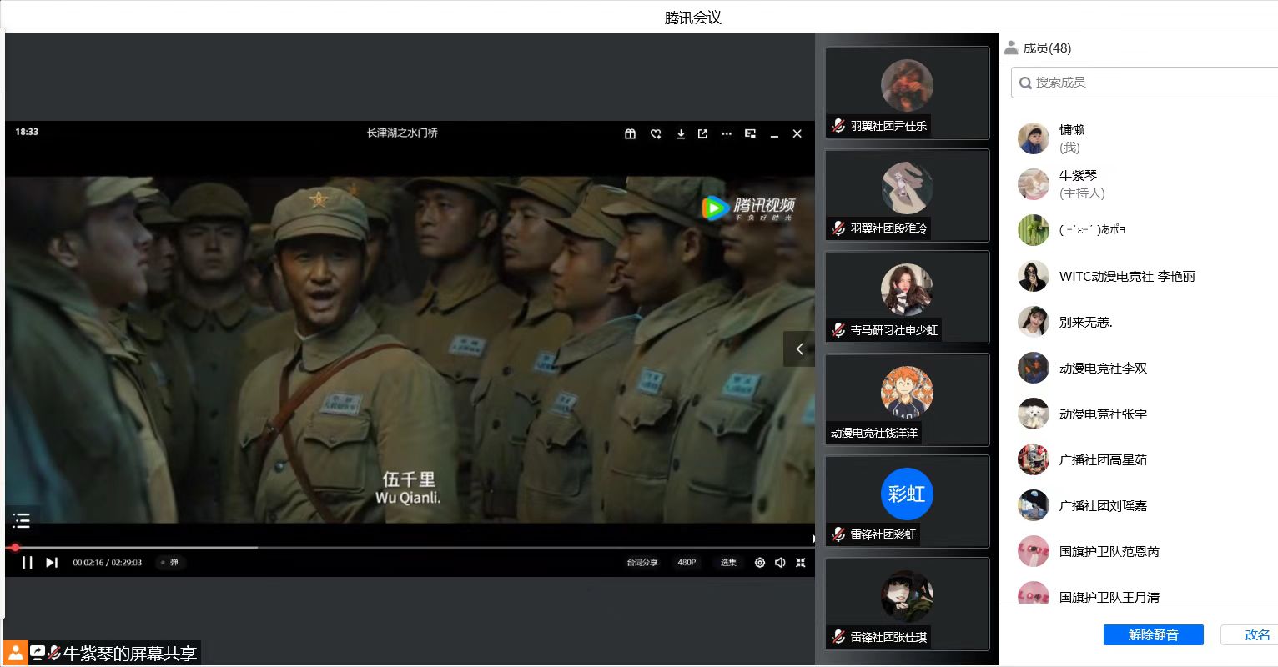Viewport: 1278px width, 667px height.
Task: Select the 青马研习社申少虹 video tile
Action: tap(907, 297)
